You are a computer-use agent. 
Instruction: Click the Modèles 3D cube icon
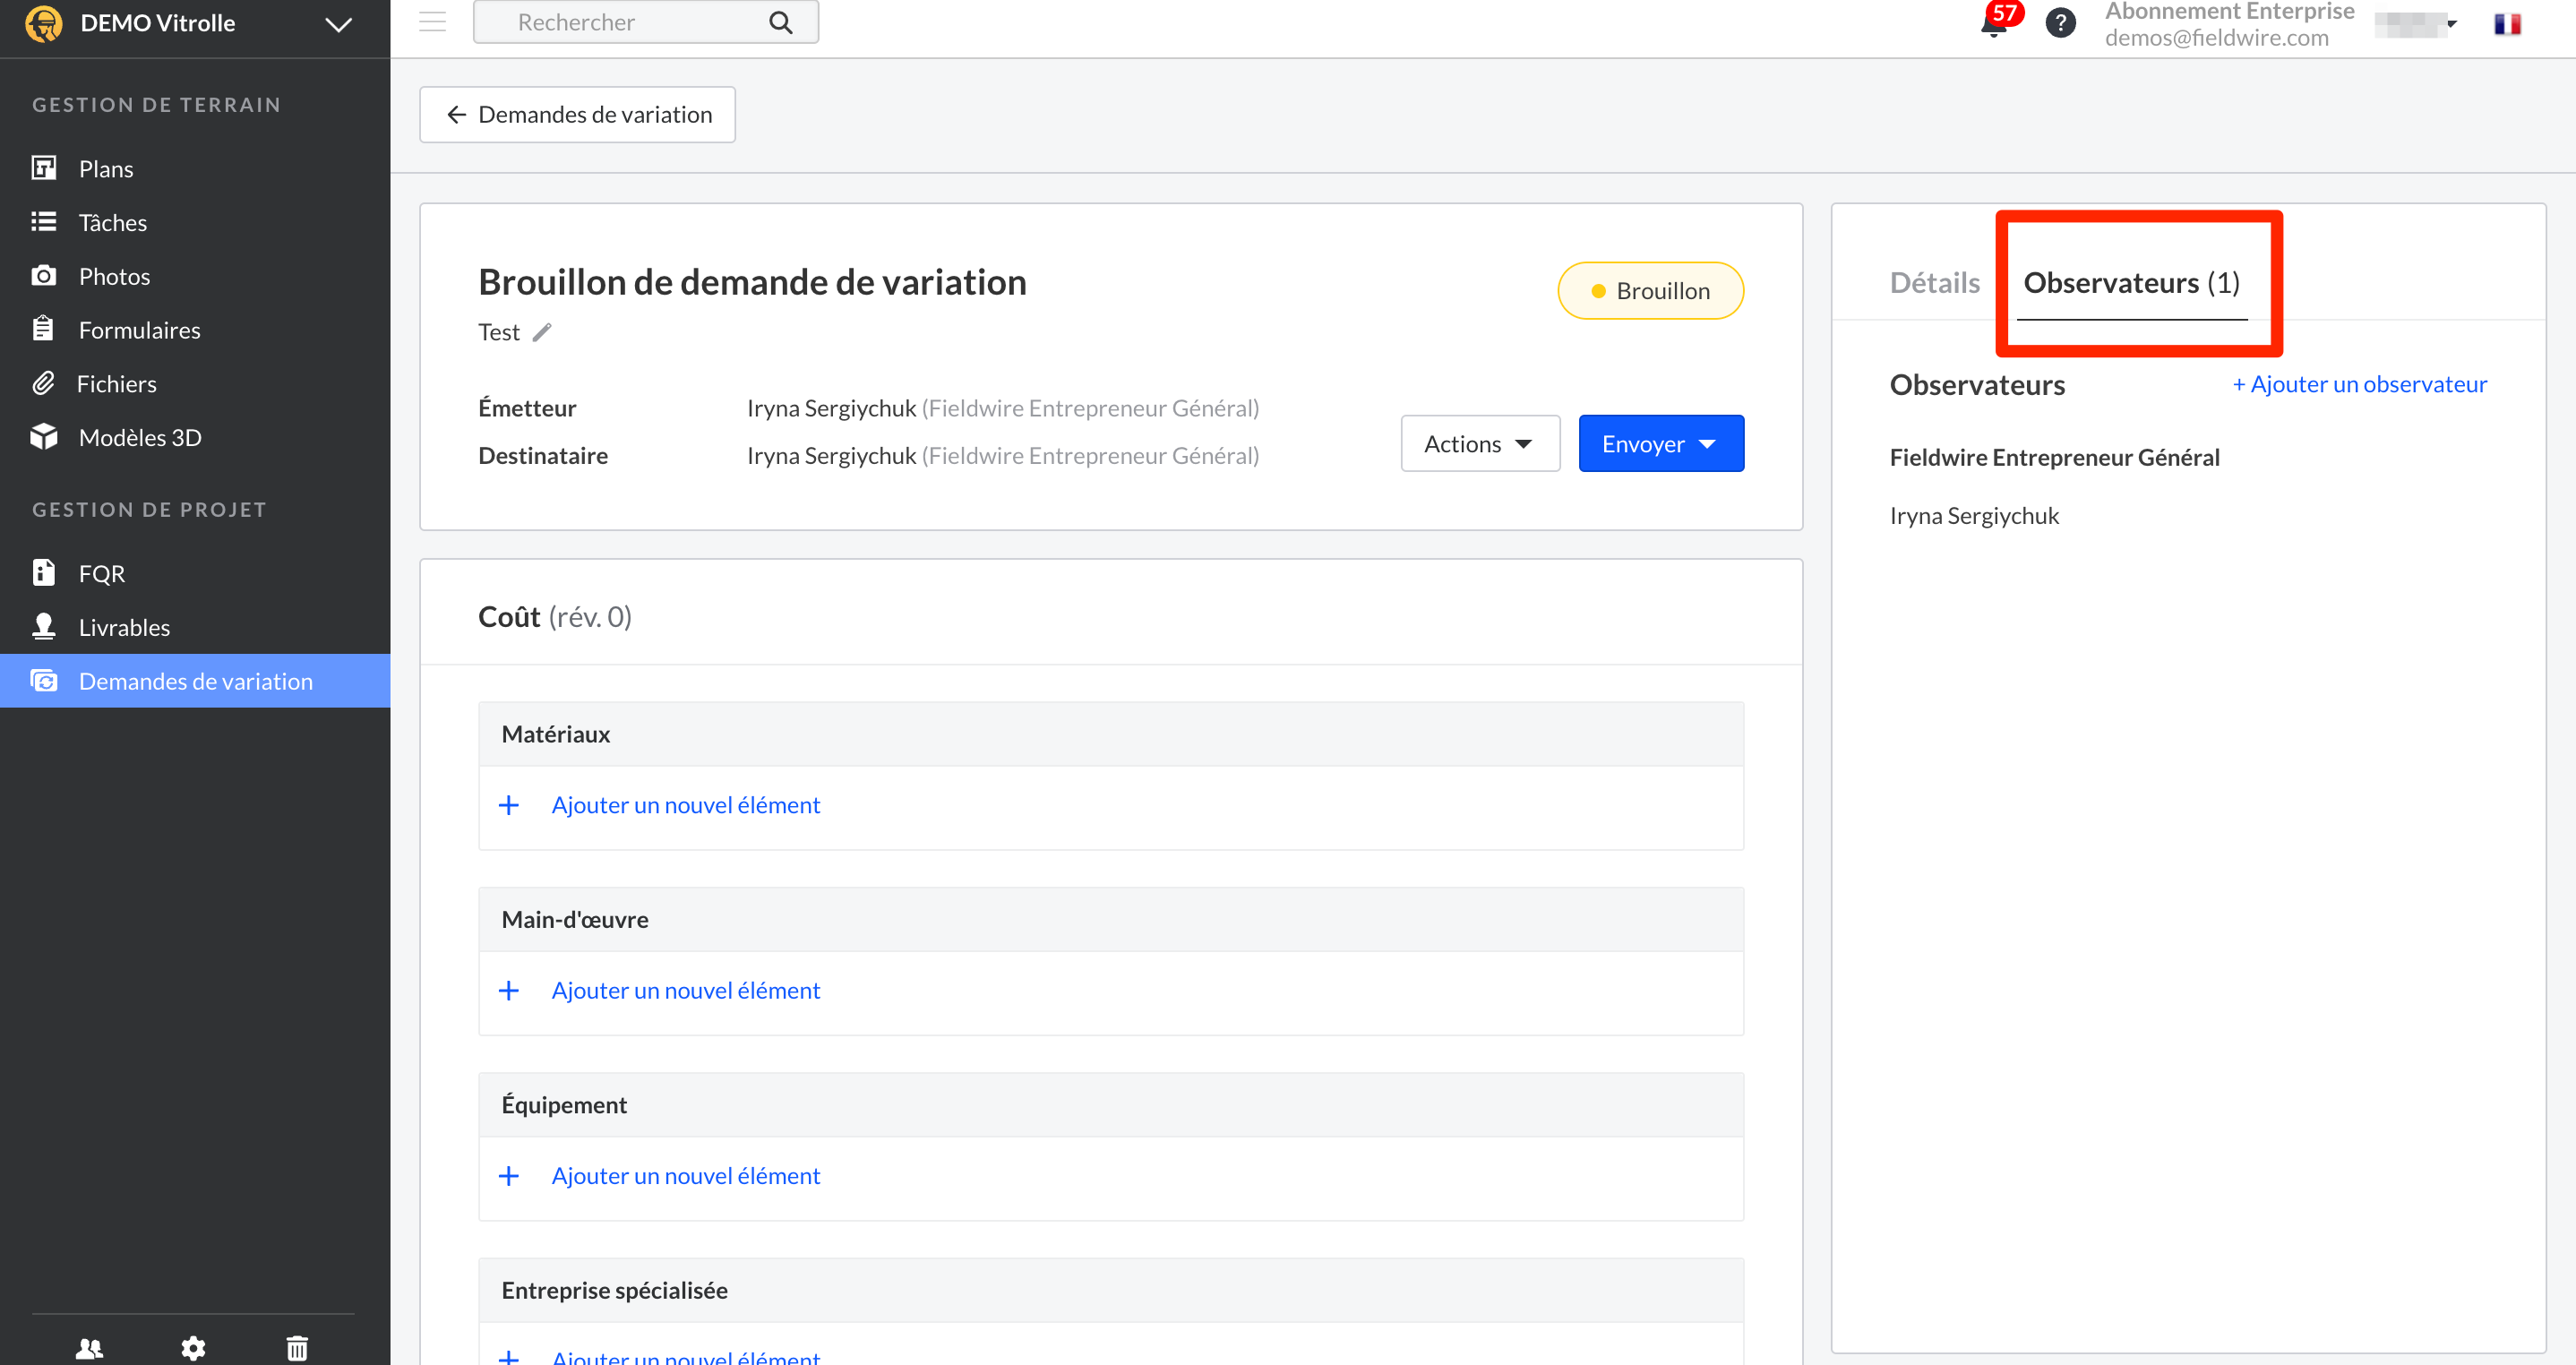43,437
